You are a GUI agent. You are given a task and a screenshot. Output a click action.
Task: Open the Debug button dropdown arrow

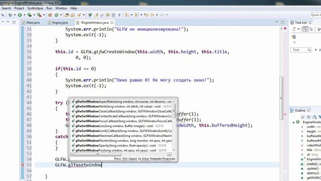(15, 15)
